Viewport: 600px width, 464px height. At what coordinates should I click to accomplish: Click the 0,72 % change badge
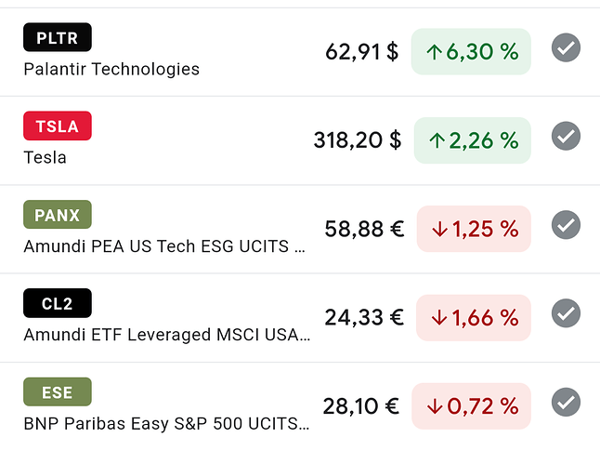tap(472, 406)
